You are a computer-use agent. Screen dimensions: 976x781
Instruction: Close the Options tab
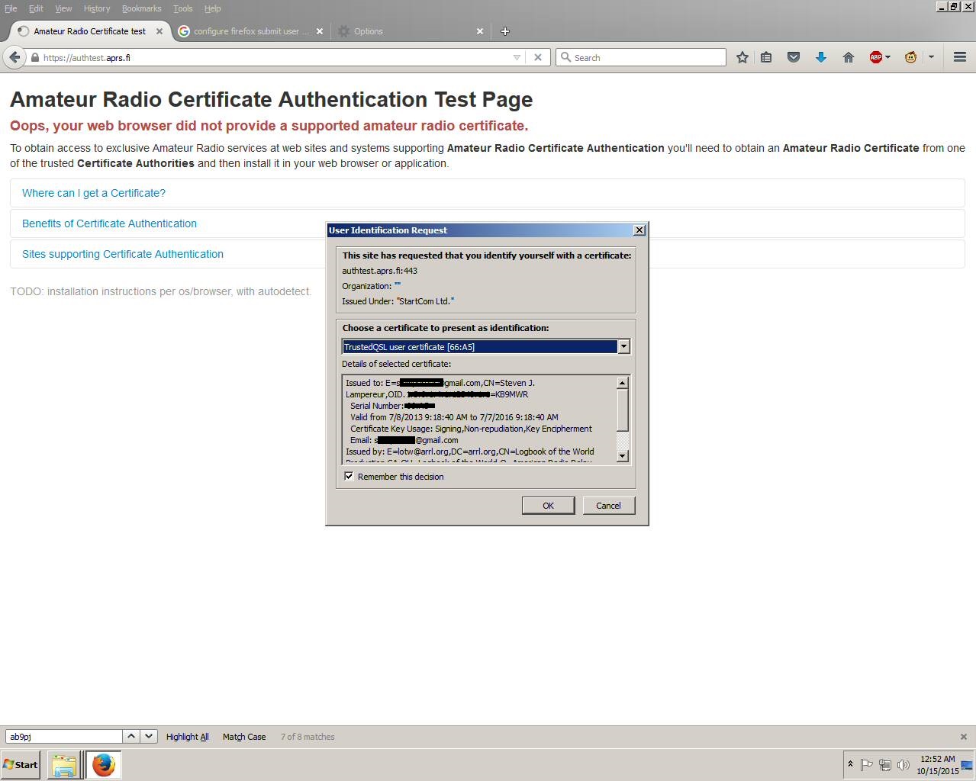coord(480,31)
